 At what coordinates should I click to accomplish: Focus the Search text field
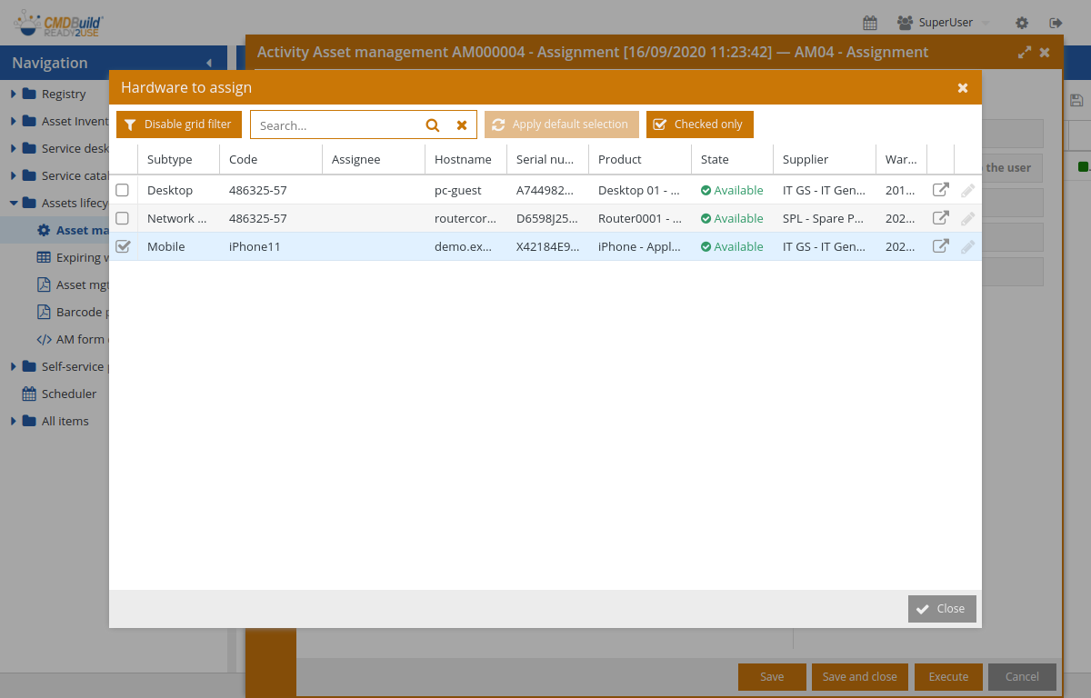[336, 125]
